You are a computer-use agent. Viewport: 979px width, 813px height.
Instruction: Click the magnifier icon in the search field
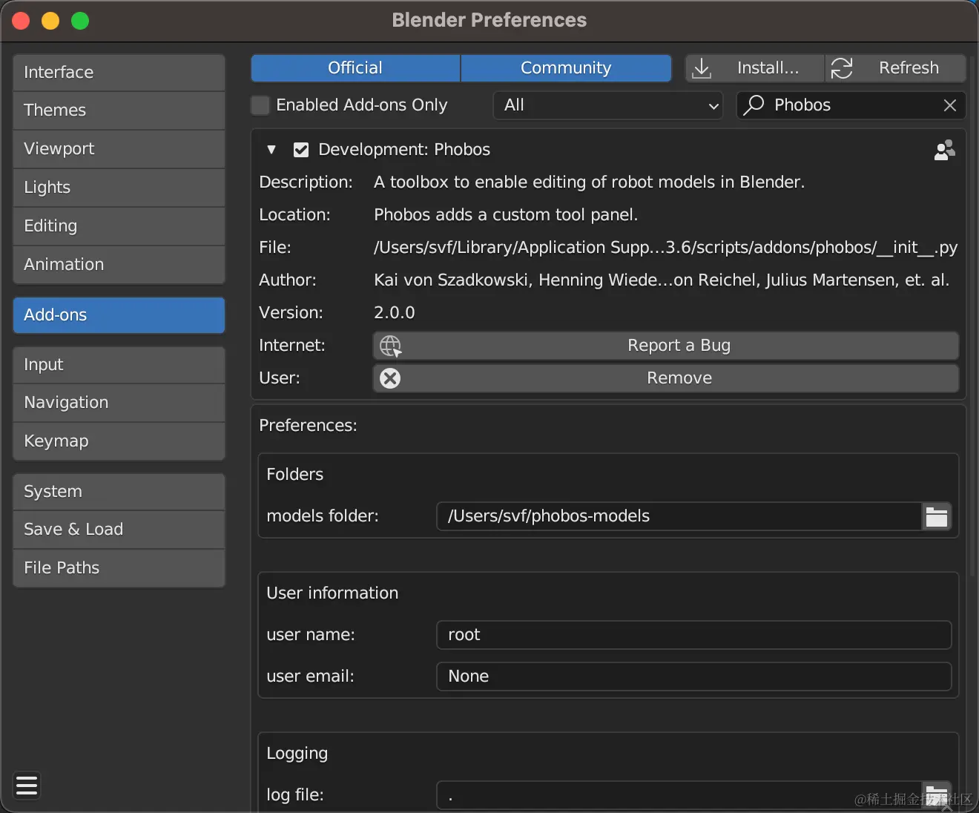tap(754, 105)
